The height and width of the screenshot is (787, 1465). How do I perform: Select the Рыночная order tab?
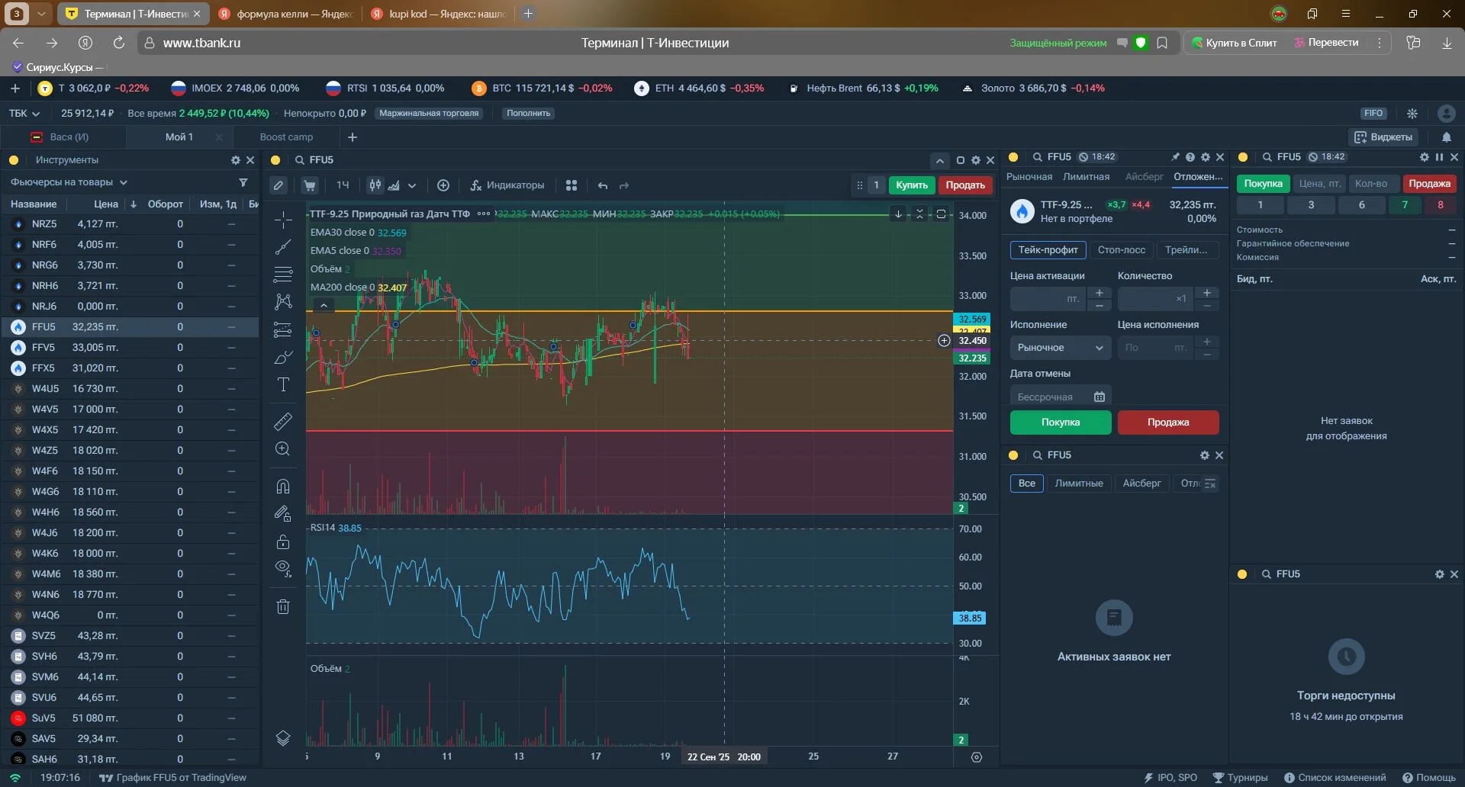[x=1029, y=177]
